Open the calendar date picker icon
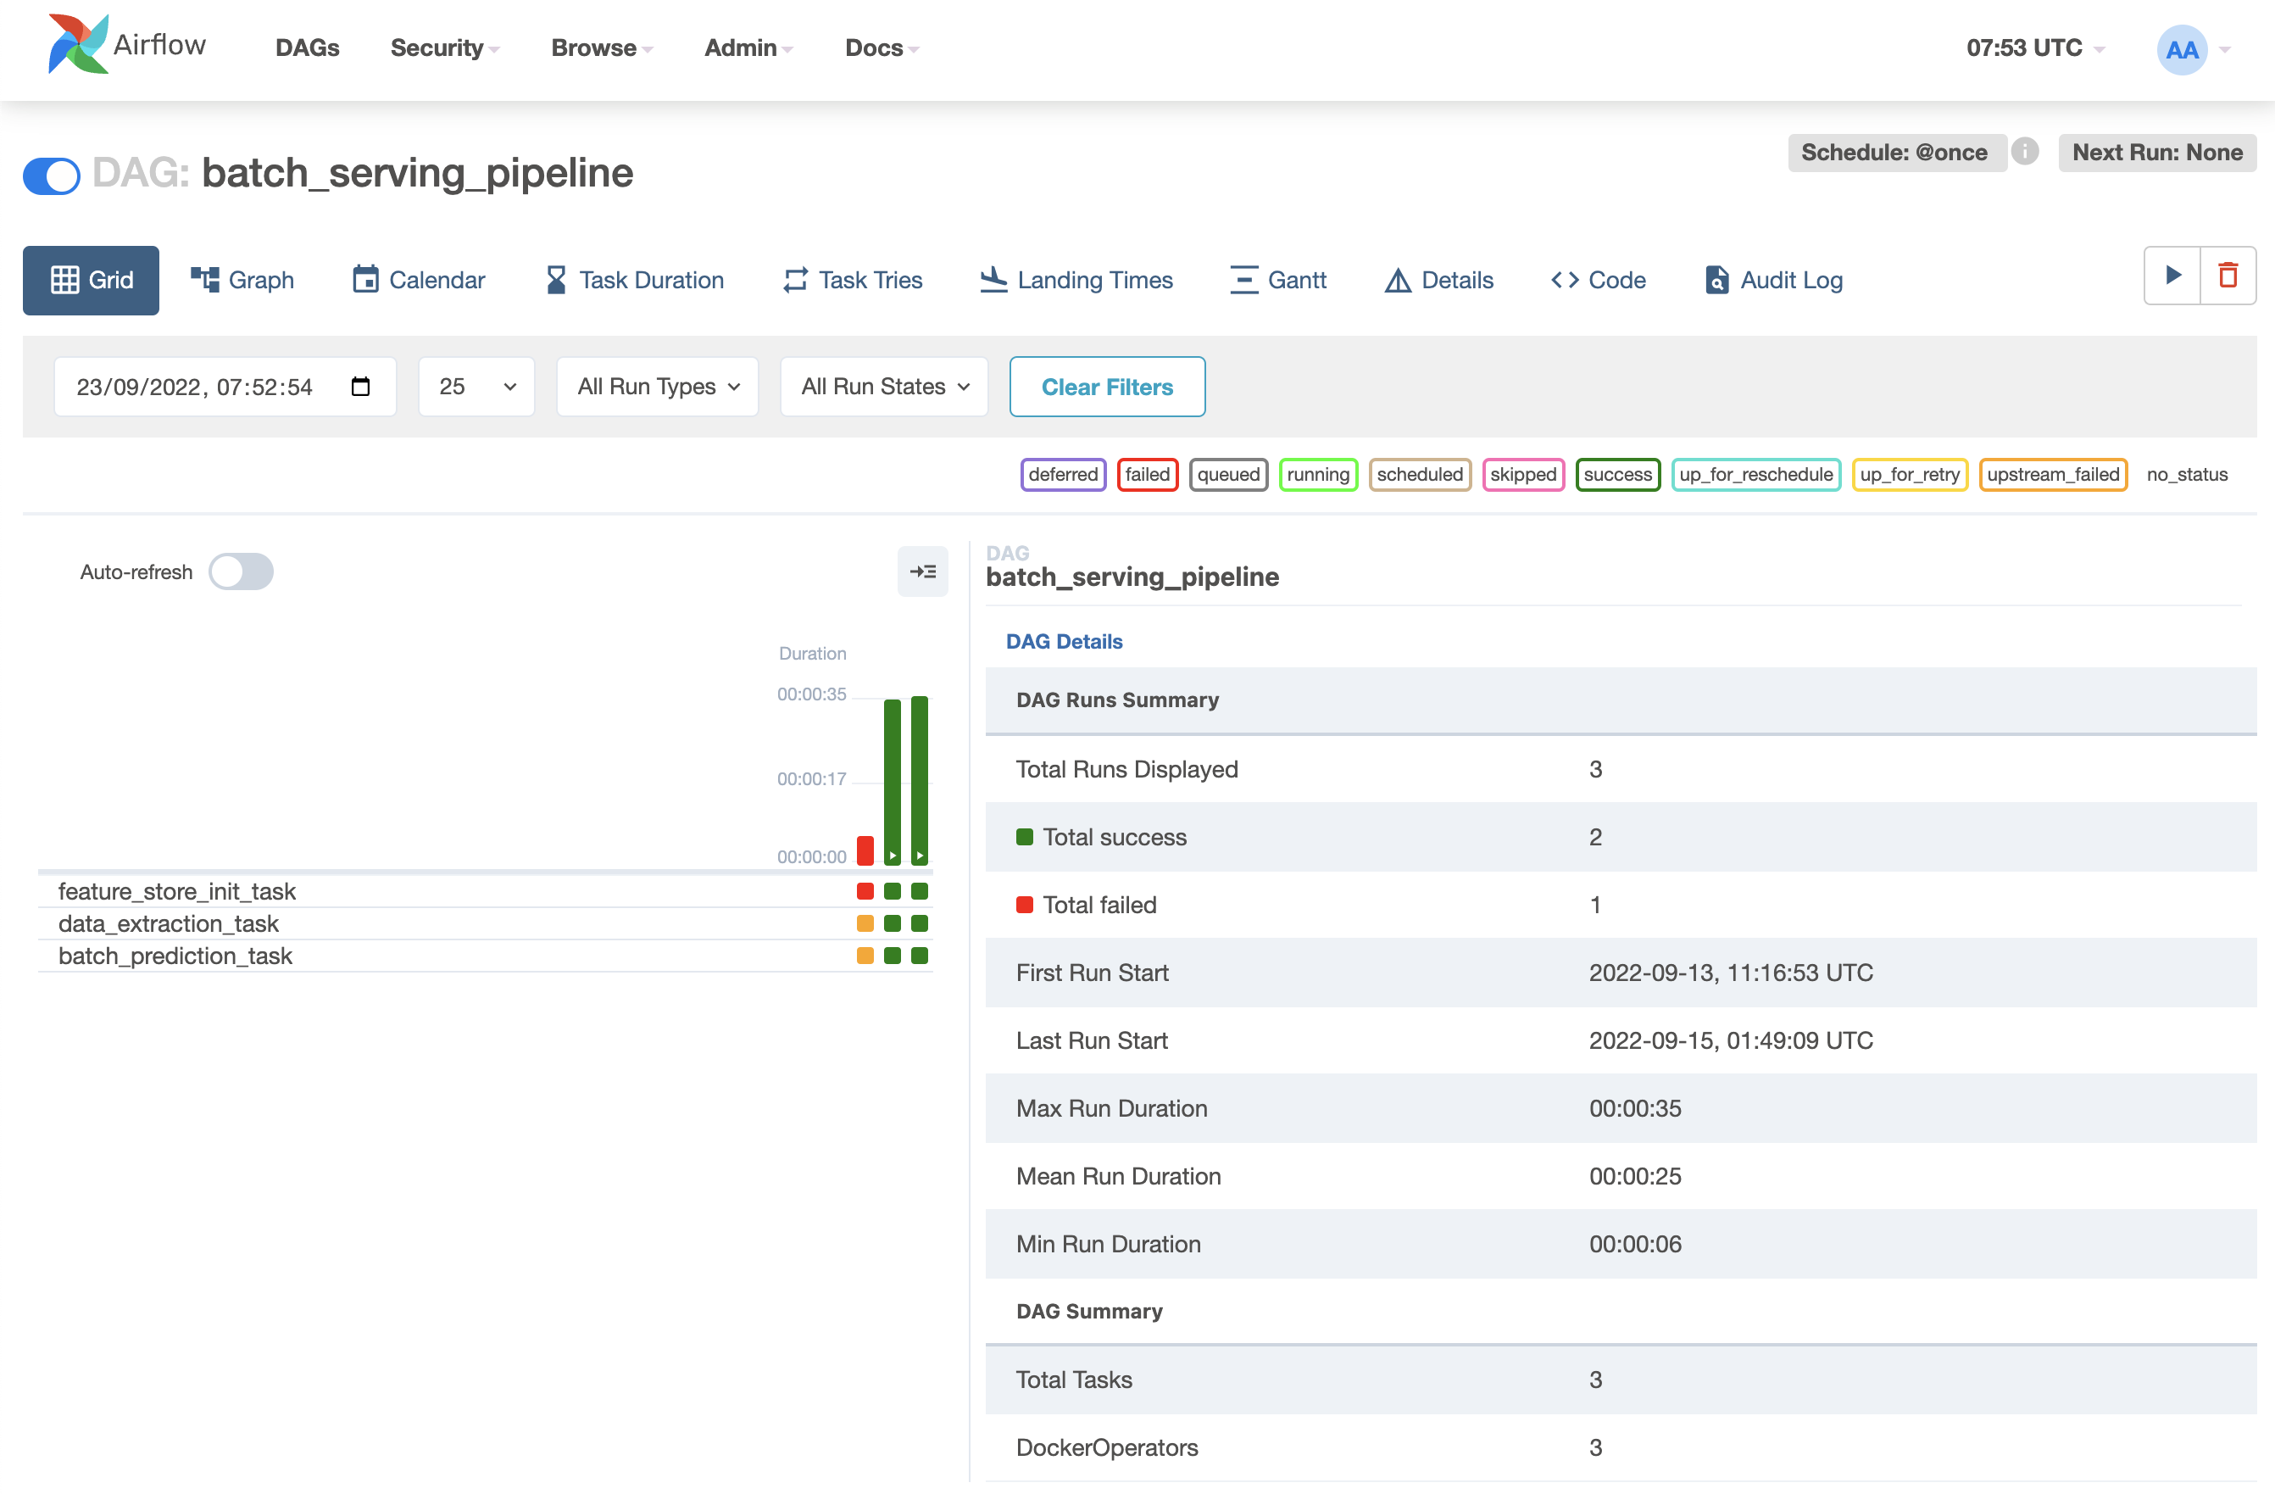Viewport: 2275px width, 1494px height. (x=360, y=387)
